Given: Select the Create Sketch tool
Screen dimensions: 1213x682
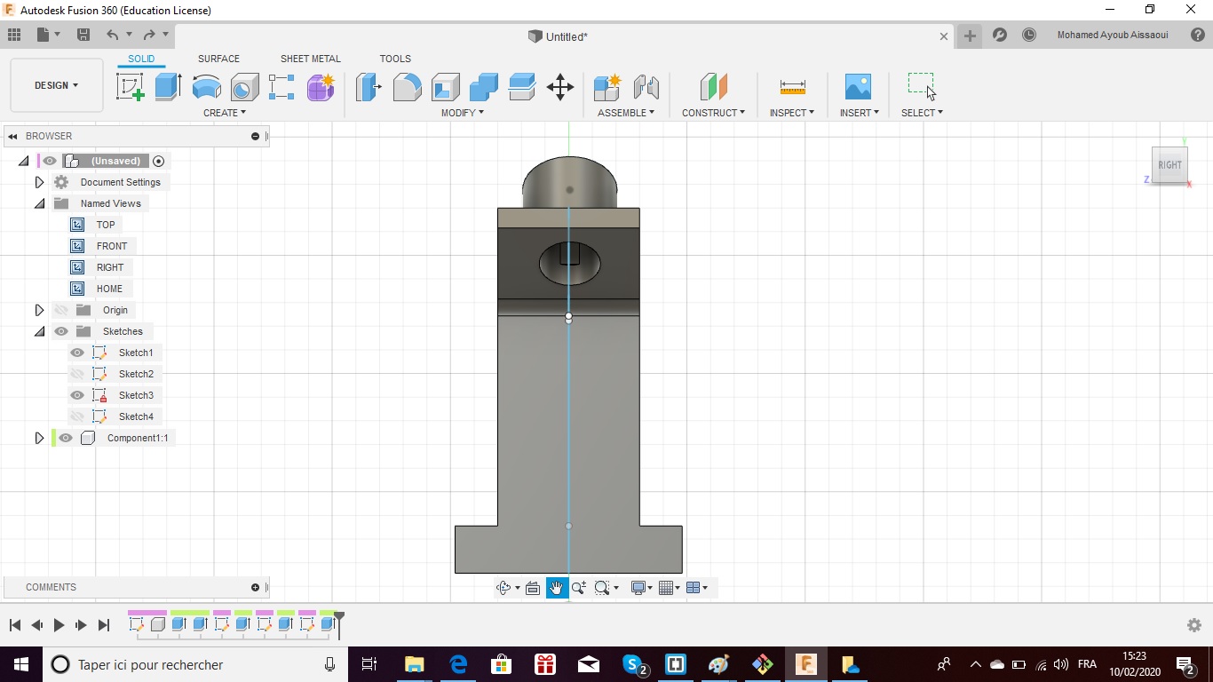Looking at the screenshot, I should [x=130, y=87].
